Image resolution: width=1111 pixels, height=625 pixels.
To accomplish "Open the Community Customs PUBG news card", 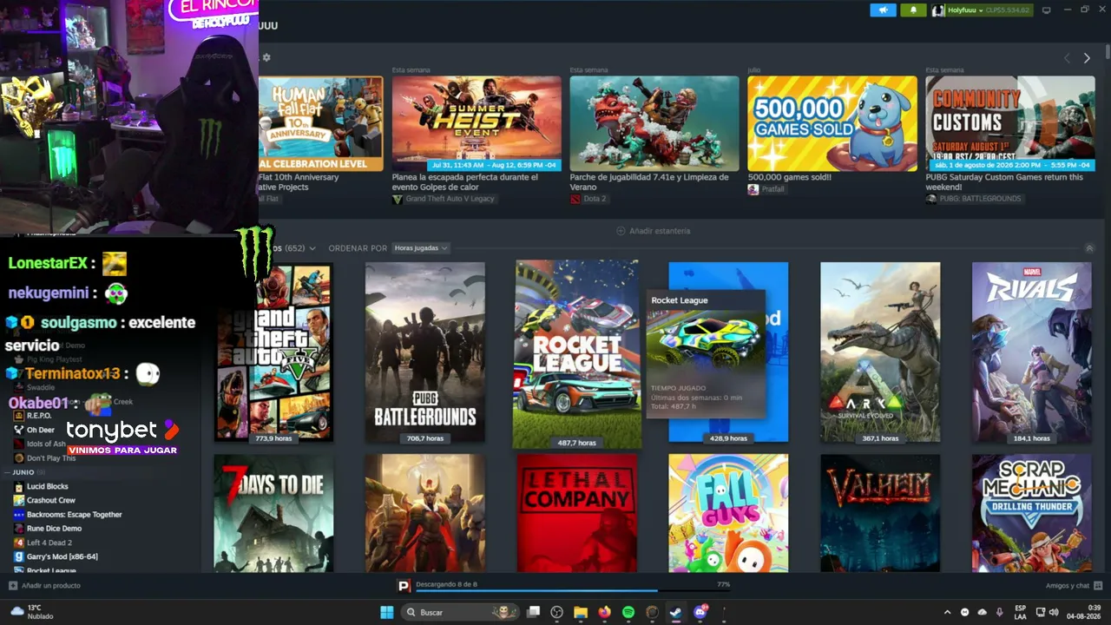I will [x=1010, y=123].
